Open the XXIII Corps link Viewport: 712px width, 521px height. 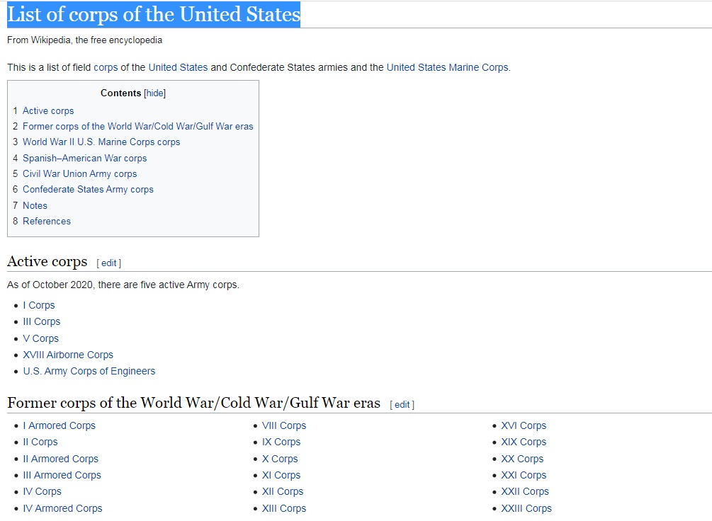(x=526, y=508)
